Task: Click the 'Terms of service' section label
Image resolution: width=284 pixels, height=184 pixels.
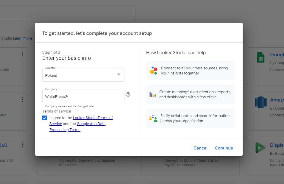Action: click(x=57, y=111)
